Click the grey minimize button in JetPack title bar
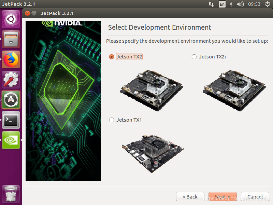 34,13
